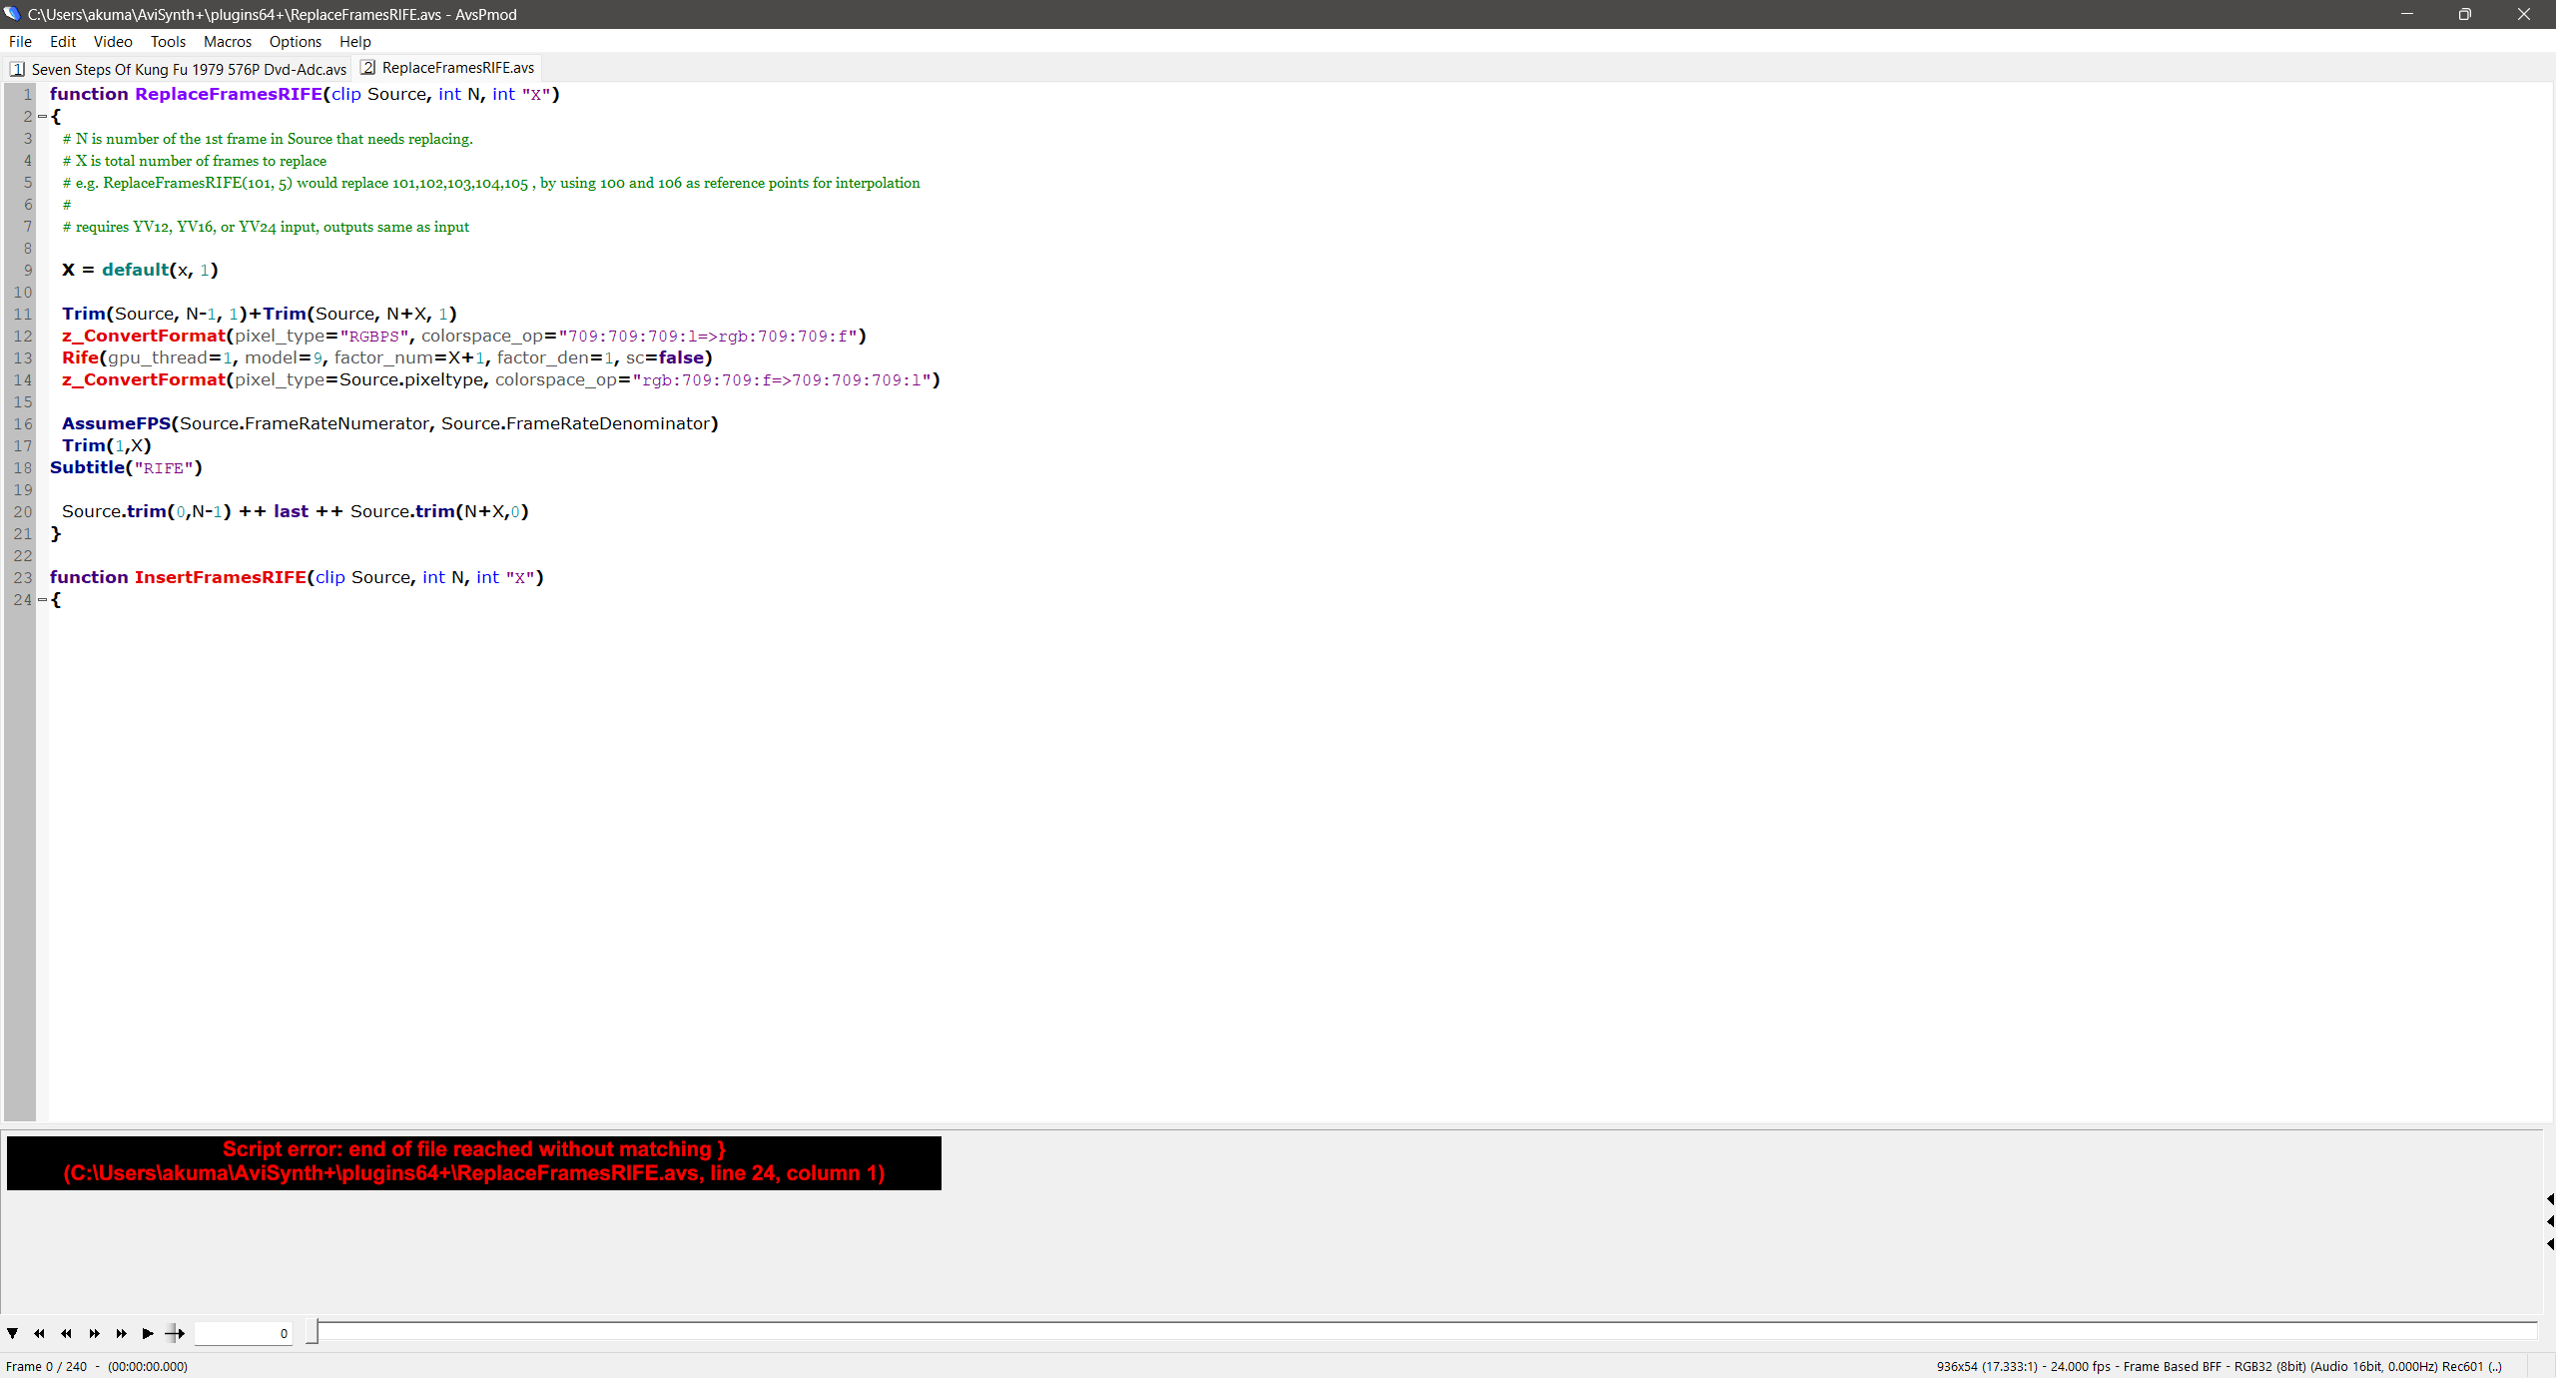Viewport: 2556px width, 1378px height.
Task: Collapse the fold marker on line 2
Action: point(42,117)
